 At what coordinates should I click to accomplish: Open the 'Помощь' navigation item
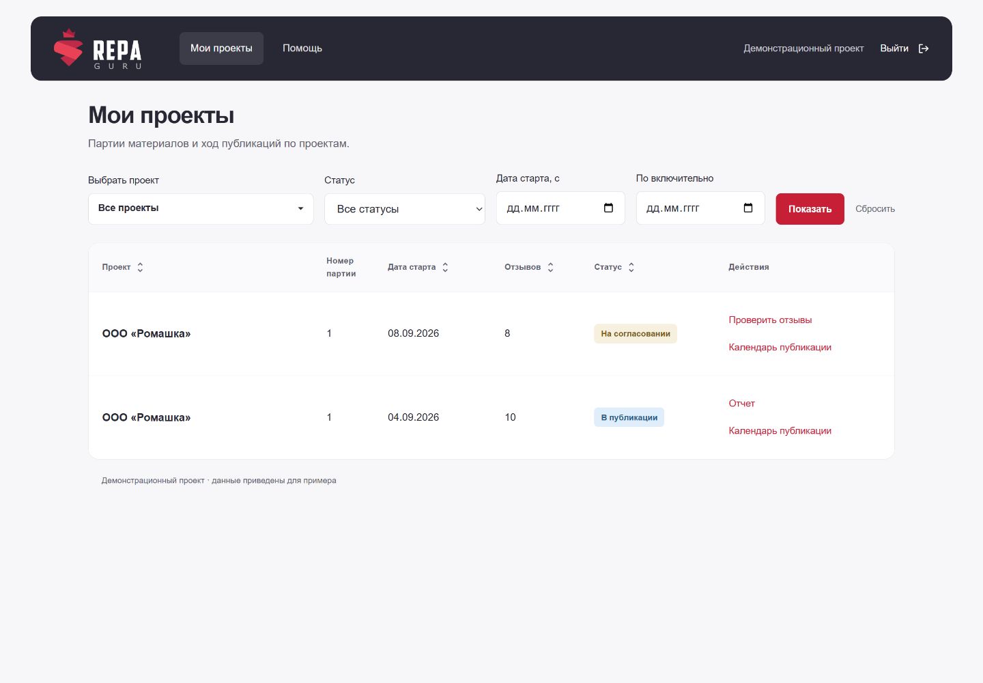point(302,48)
